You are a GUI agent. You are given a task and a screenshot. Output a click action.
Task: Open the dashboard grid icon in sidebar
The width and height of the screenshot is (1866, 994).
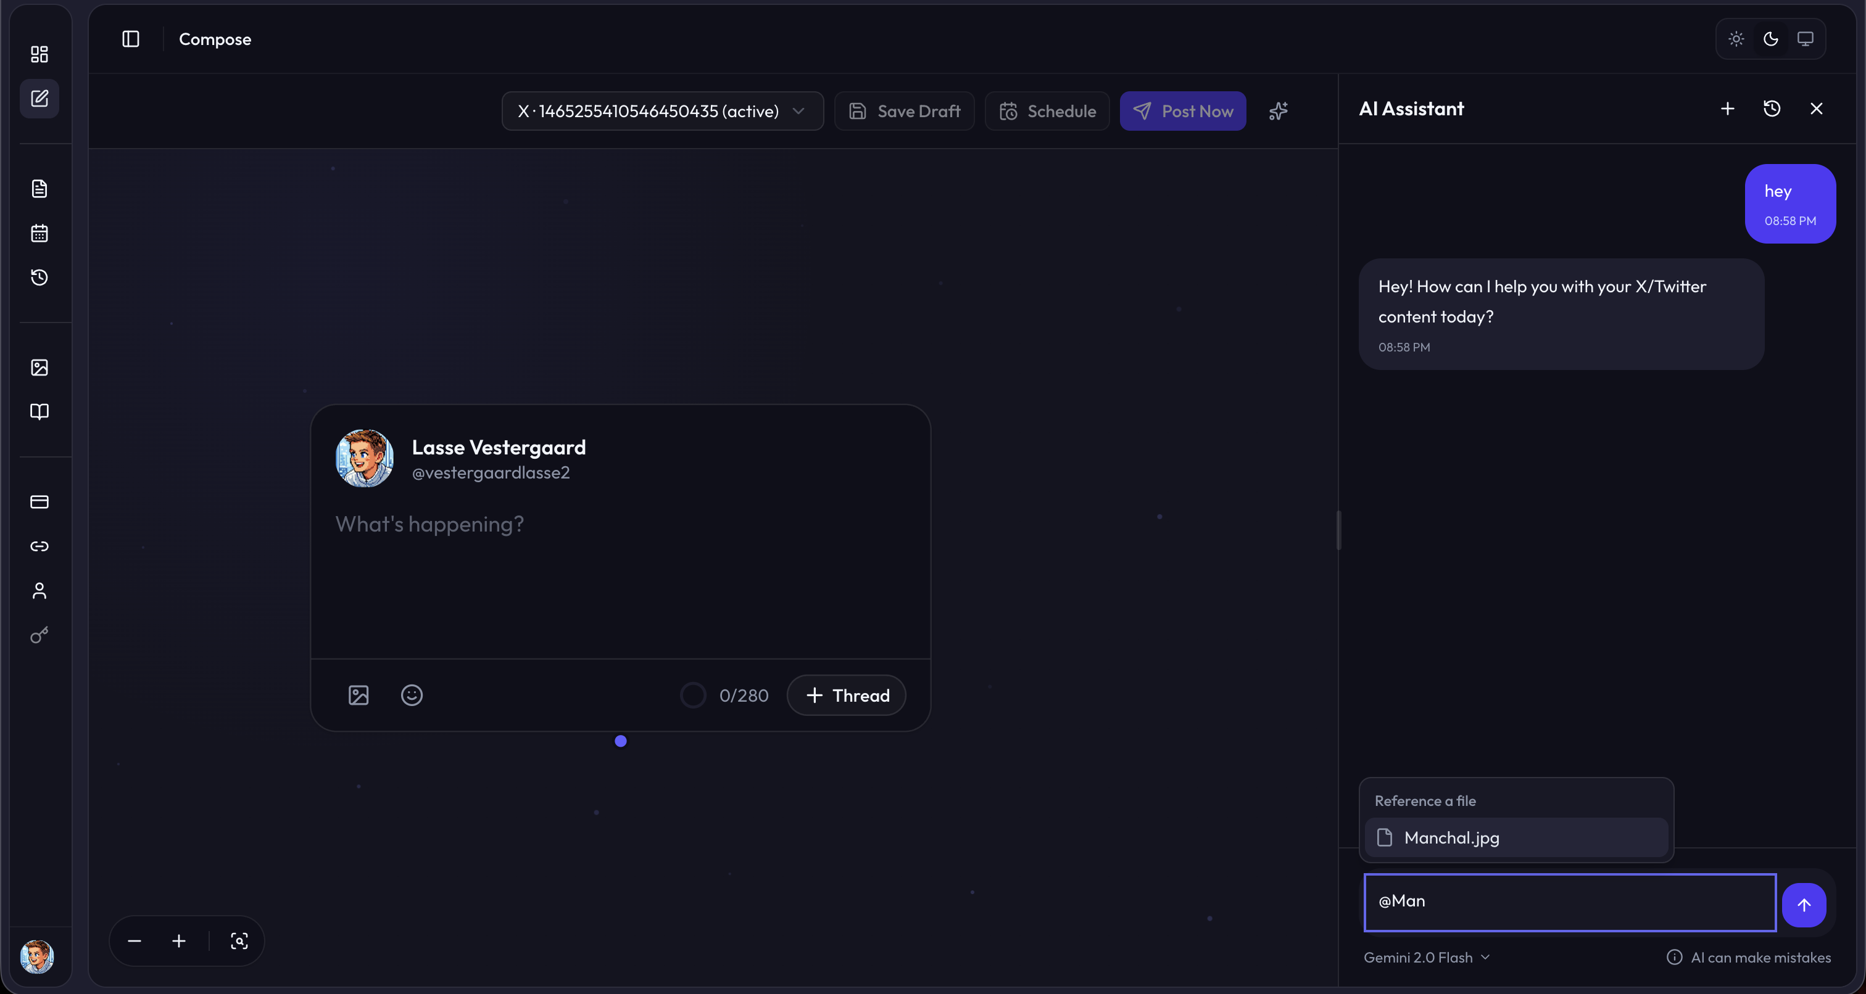[39, 54]
